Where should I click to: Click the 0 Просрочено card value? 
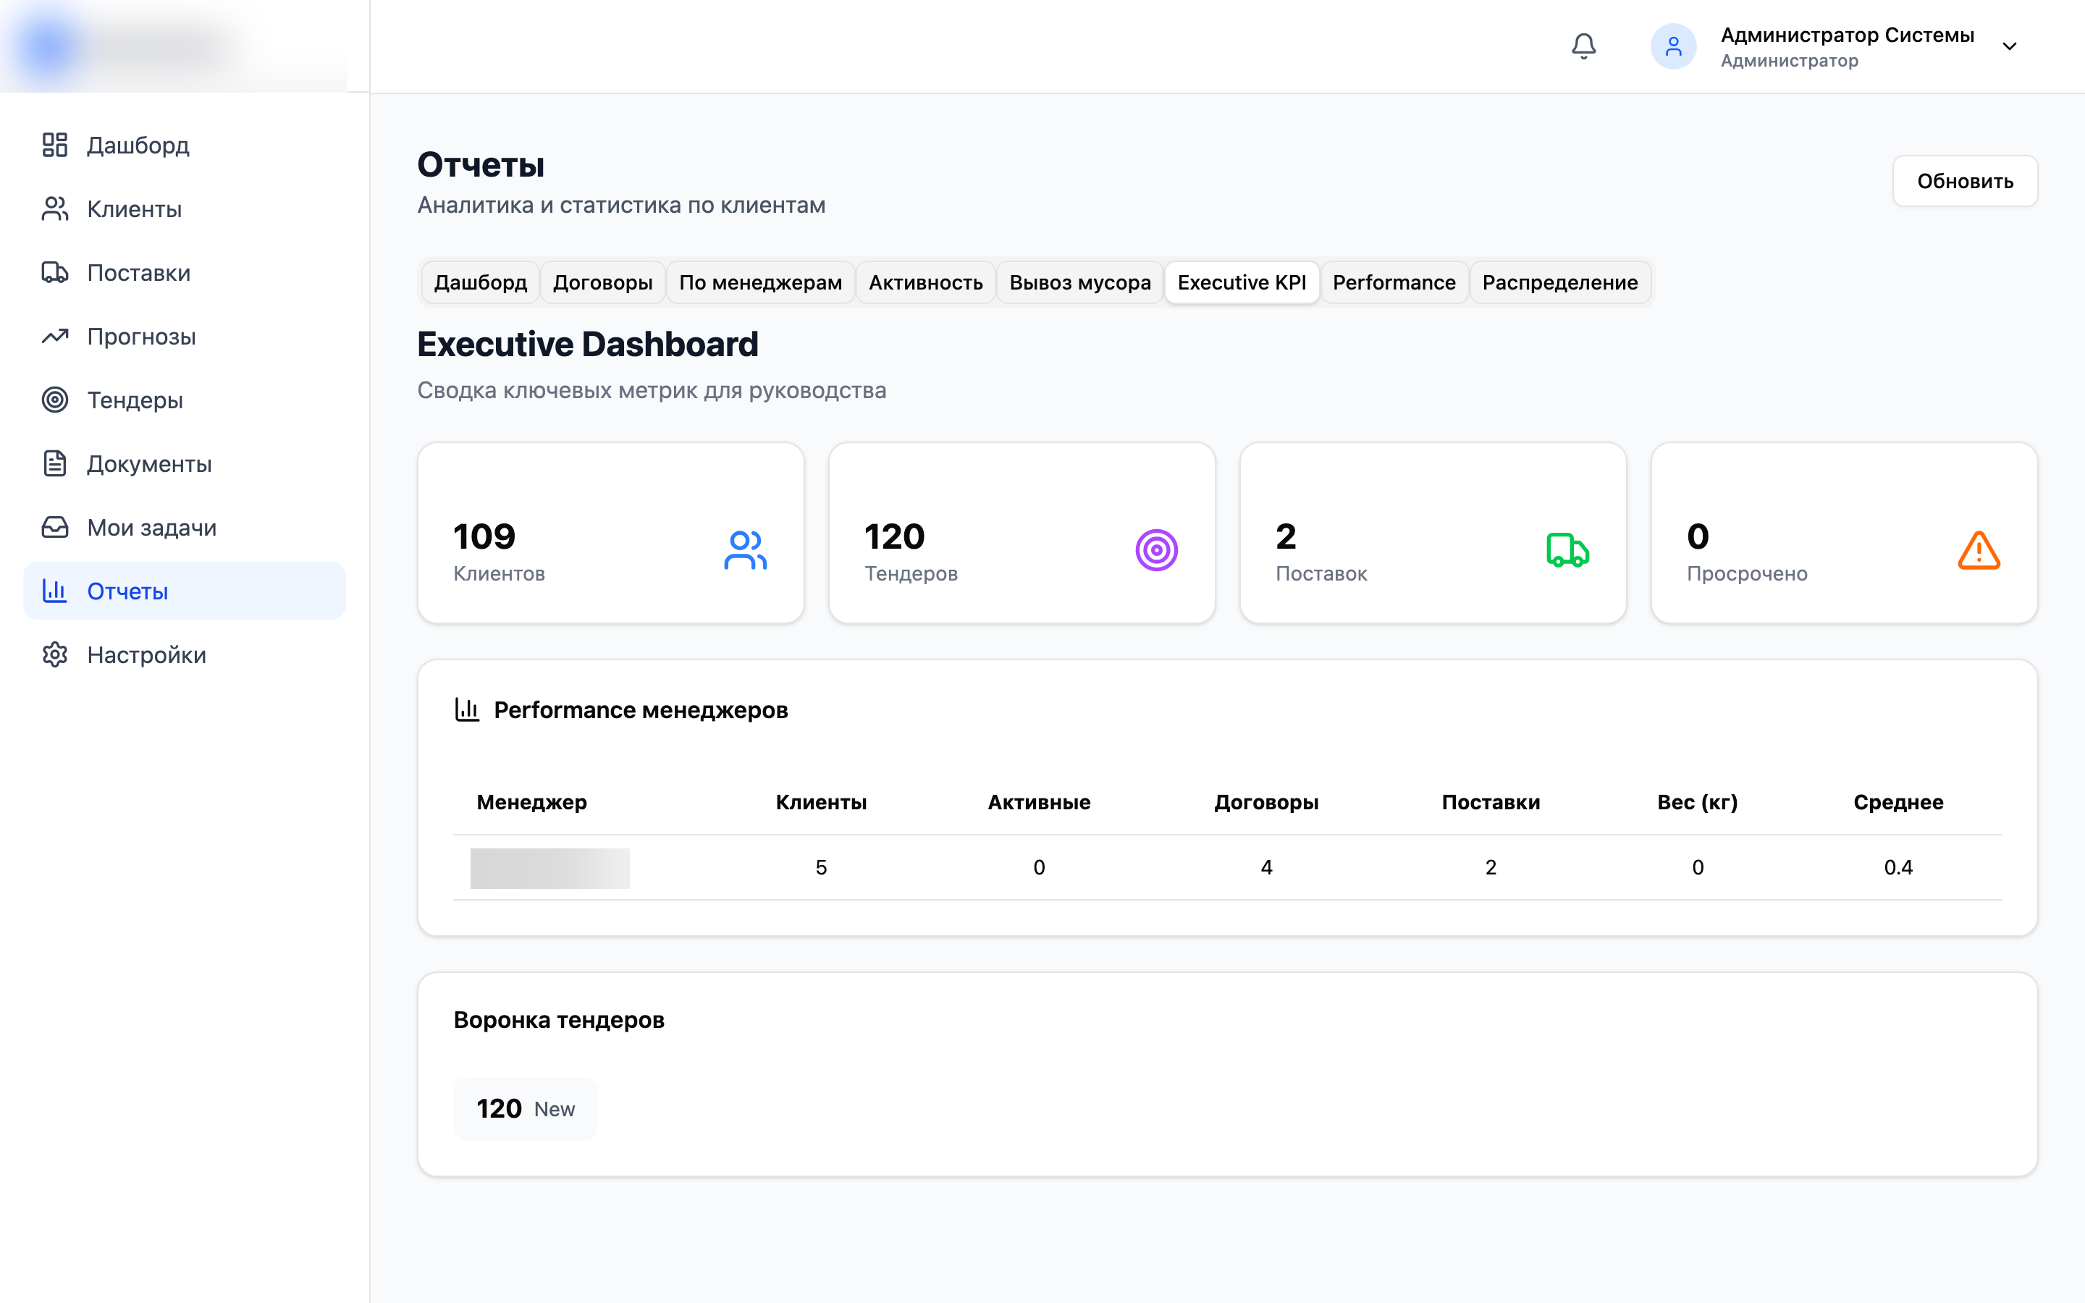pyautogui.click(x=1697, y=536)
